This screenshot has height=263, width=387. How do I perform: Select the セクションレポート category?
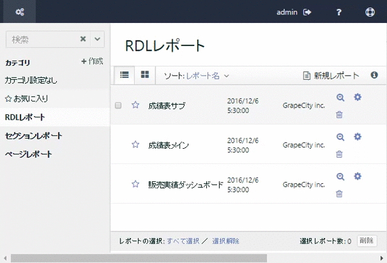33,135
